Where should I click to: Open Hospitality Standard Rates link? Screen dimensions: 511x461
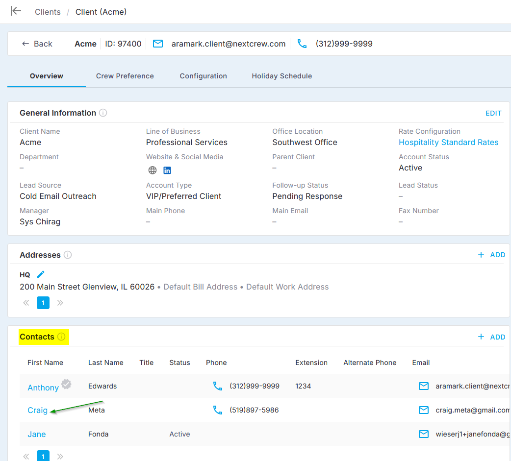pos(448,142)
